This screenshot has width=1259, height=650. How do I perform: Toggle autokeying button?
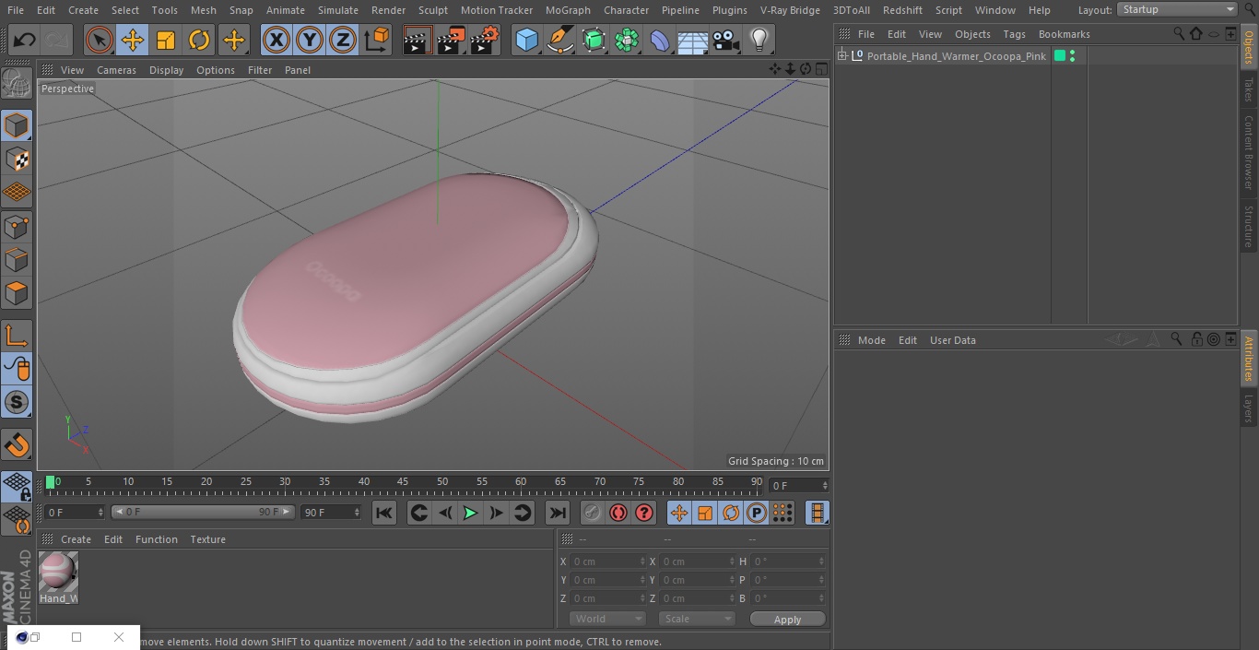click(x=618, y=513)
